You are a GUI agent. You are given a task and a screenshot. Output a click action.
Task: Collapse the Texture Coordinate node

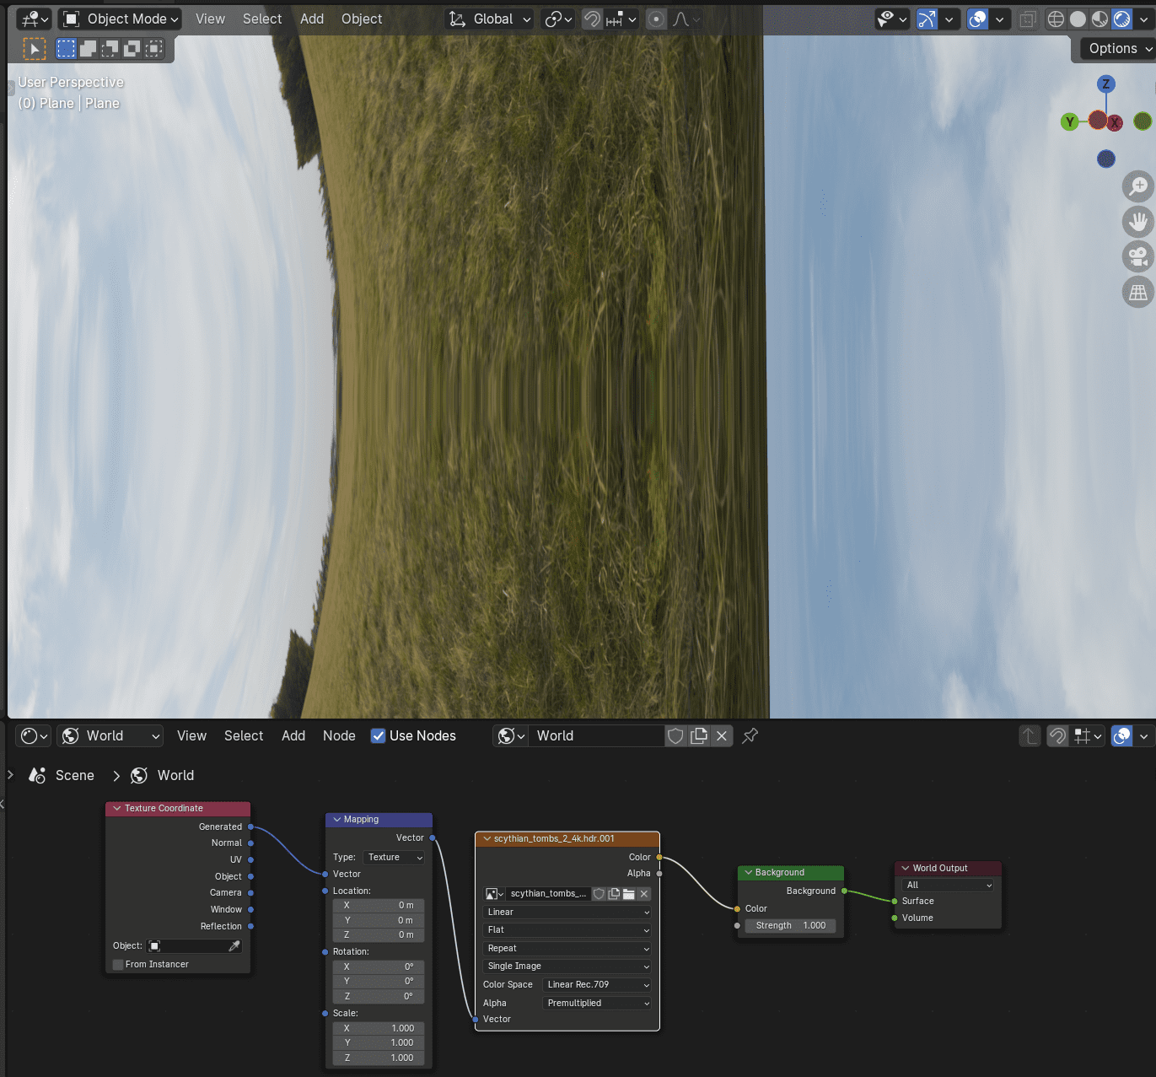[x=117, y=808]
